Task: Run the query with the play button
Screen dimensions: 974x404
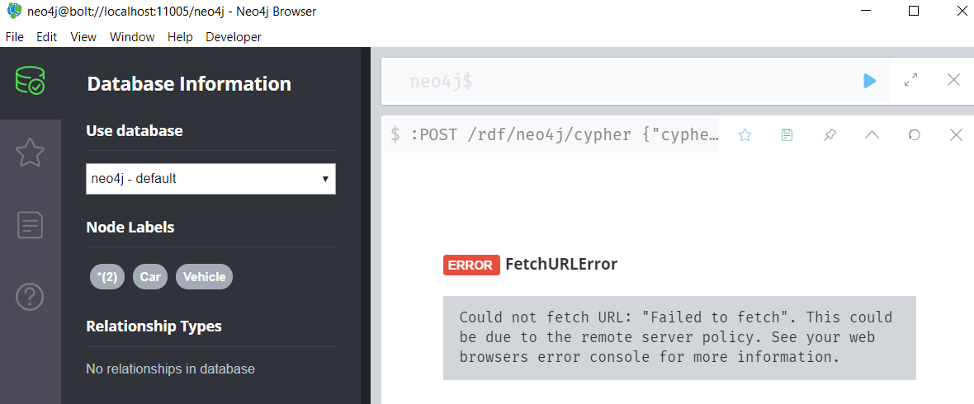Action: 869,80
